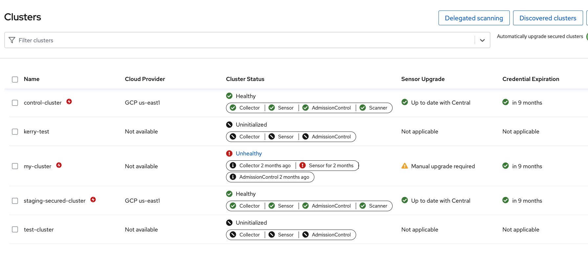
Task: Click red lightning icon beside control-cluster
Action: [69, 102]
